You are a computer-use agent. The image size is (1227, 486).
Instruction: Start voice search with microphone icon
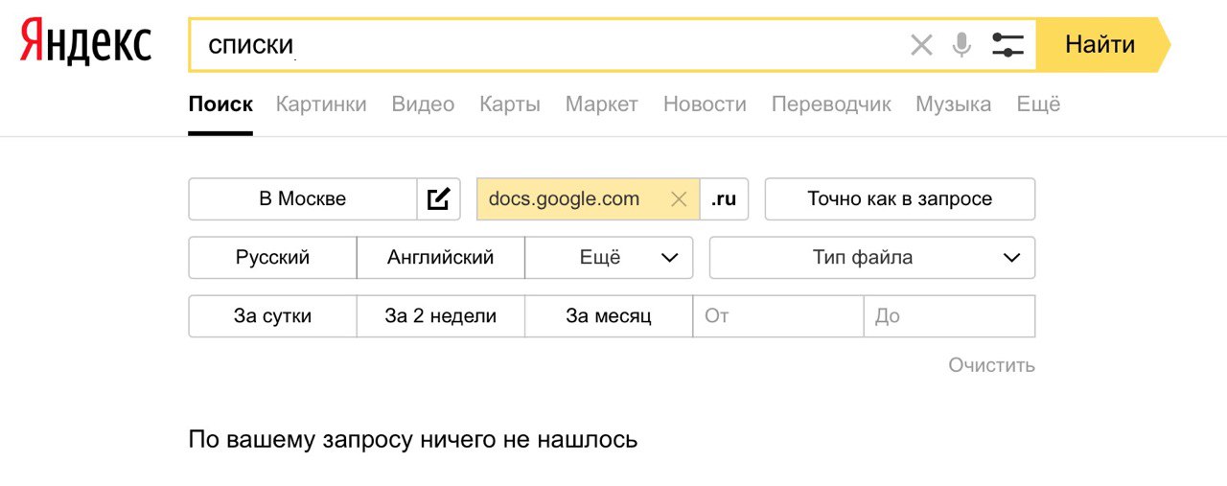[961, 44]
